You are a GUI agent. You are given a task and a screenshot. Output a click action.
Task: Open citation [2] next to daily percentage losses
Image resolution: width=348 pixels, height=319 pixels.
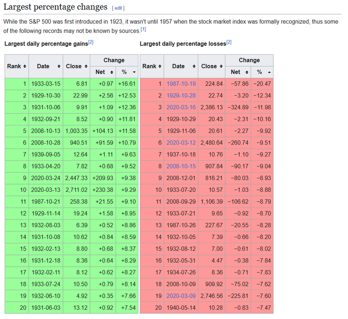click(x=229, y=42)
